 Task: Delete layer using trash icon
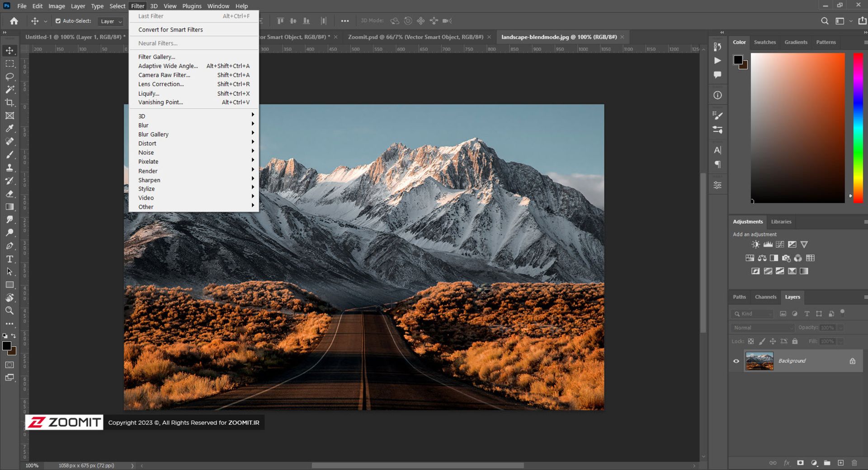coord(854,463)
